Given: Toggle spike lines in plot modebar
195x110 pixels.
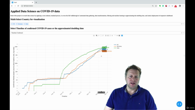Looking at the screenshot, I should (115, 35).
